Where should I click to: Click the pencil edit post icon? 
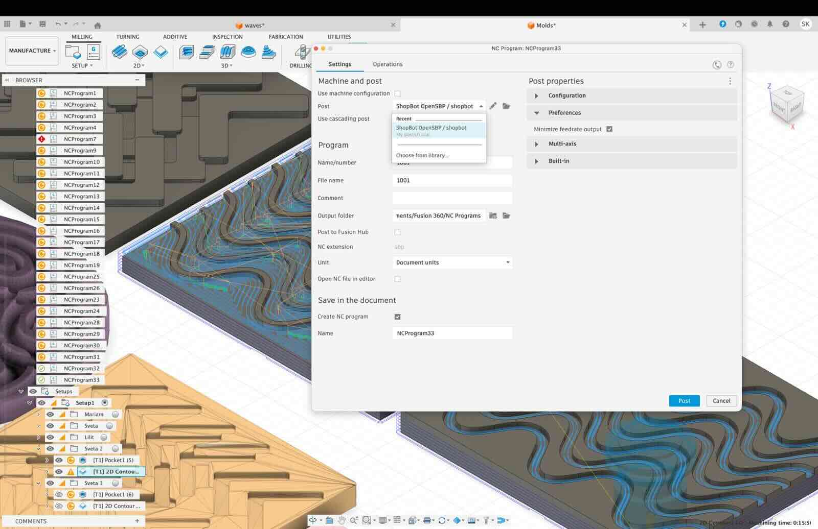pyautogui.click(x=493, y=106)
